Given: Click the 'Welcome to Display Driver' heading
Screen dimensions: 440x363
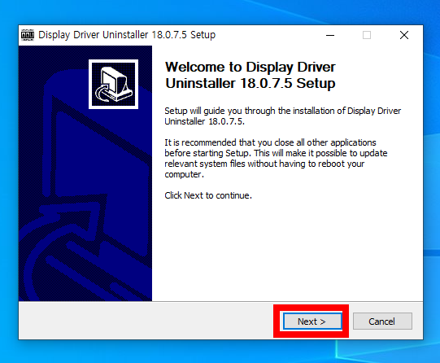Looking at the screenshot, I should point(250,75).
